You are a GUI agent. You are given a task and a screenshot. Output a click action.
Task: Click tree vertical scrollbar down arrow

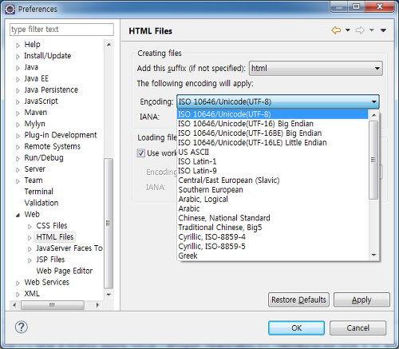point(109,295)
